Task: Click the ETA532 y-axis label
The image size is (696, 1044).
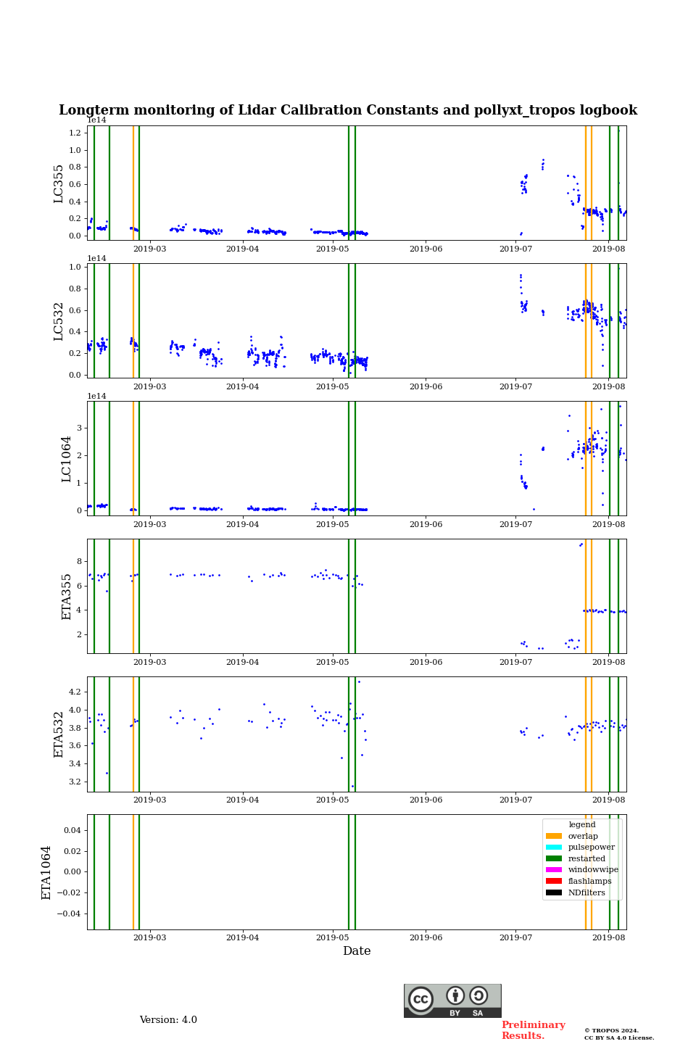Action: pos(59,734)
